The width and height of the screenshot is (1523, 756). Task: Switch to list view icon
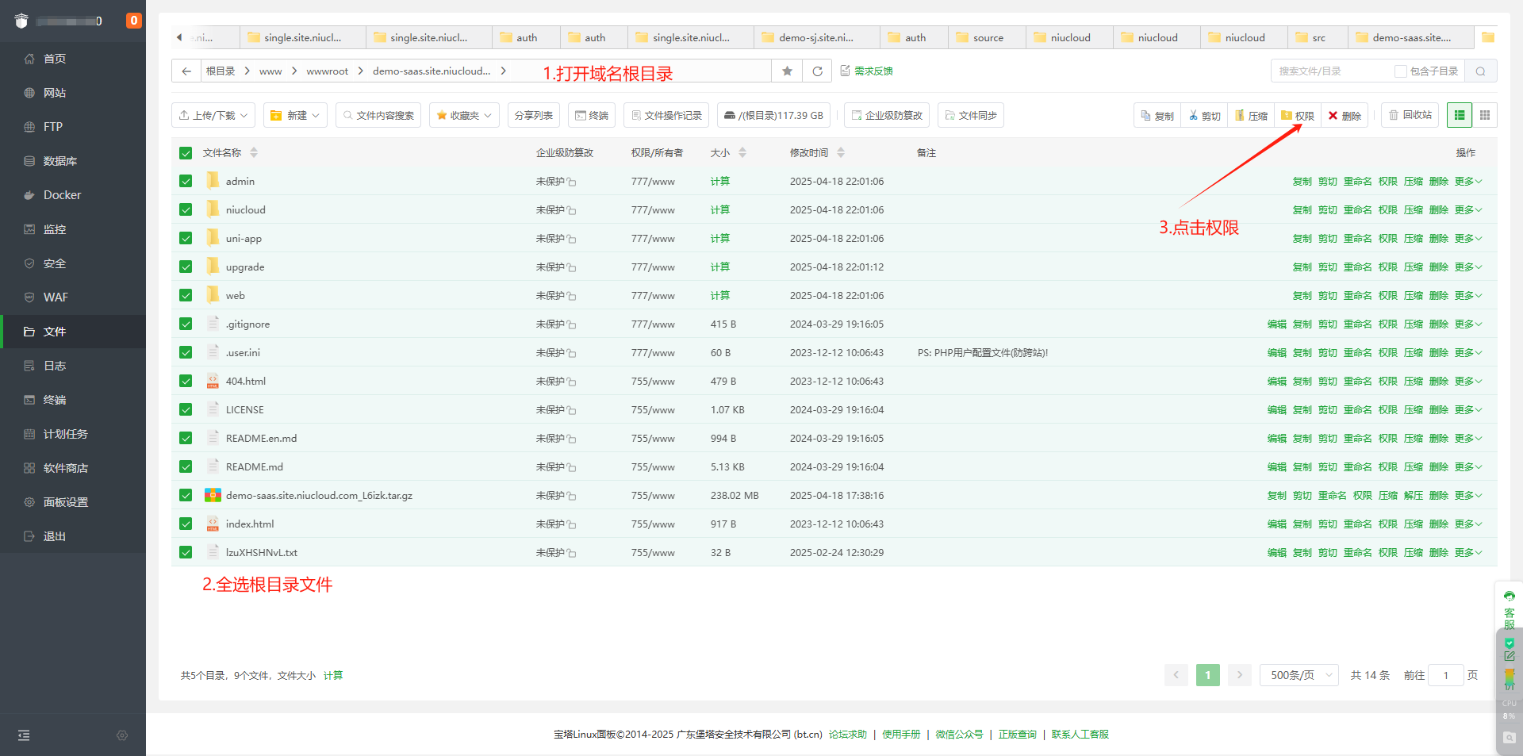(1459, 116)
